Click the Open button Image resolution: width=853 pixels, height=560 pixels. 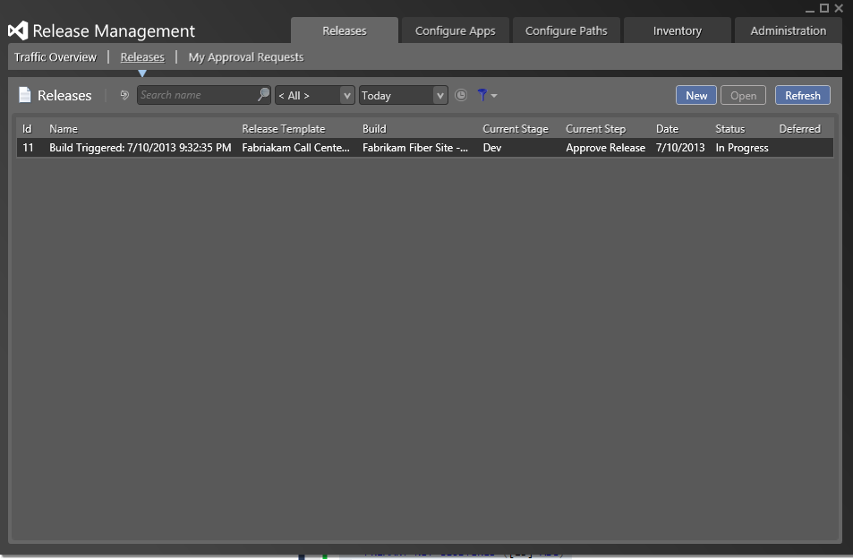click(743, 95)
